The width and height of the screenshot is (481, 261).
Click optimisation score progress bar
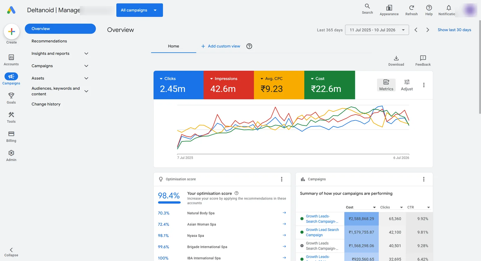click(x=169, y=202)
